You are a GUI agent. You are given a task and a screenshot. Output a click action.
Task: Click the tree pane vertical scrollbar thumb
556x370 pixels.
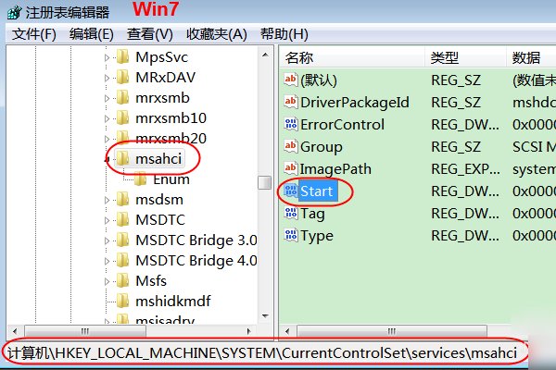264,183
